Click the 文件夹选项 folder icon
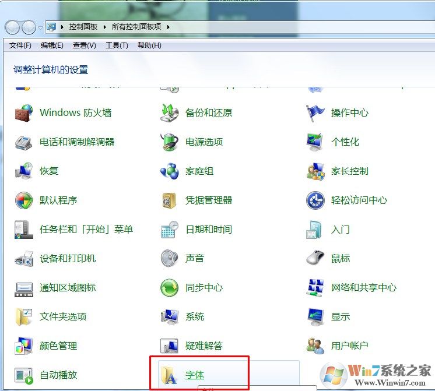This screenshot has height=391, width=435. pyautogui.click(x=24, y=316)
